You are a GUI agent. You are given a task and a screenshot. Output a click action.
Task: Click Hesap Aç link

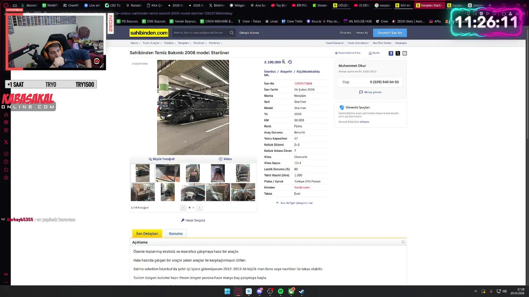362,33
